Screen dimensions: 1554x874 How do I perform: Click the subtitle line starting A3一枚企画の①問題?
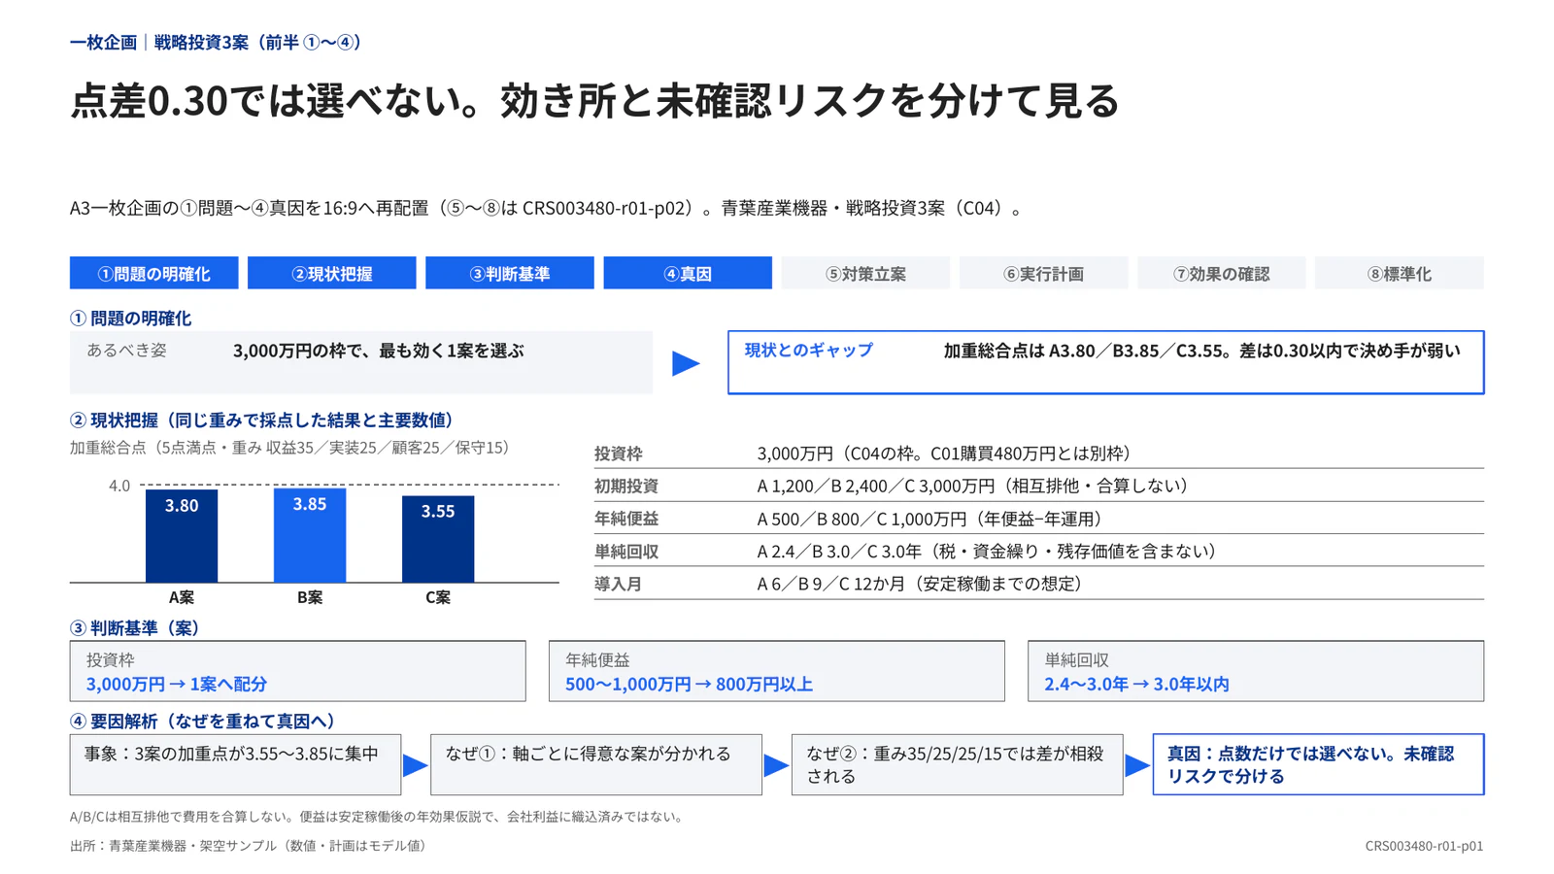point(546,208)
